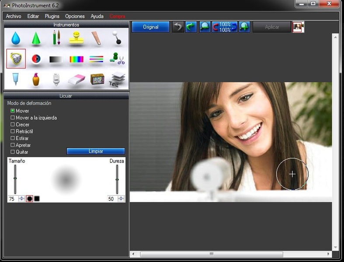Open the rainbow spectrum color tool
Viewport: 344px width, 262px height.
pyautogui.click(x=76, y=59)
